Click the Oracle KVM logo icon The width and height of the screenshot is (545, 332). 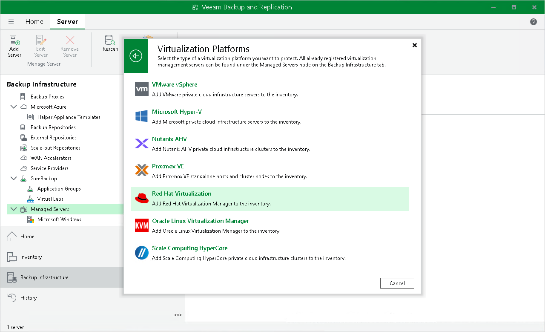tap(142, 225)
